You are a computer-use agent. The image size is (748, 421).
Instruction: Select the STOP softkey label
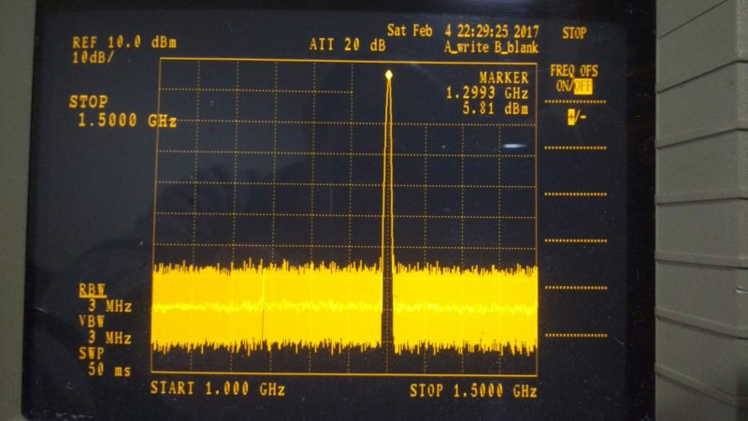pyautogui.click(x=574, y=33)
